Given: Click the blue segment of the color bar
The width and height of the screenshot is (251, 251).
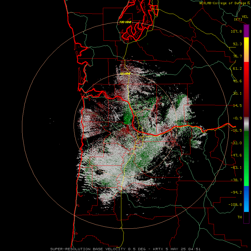Looking at the screenshot, I should pos(246,199).
